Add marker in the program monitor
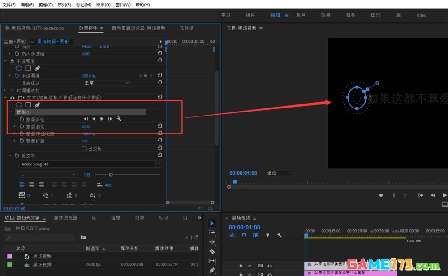Image resolution: width=448 pixels, height=276 pixels. point(381,195)
